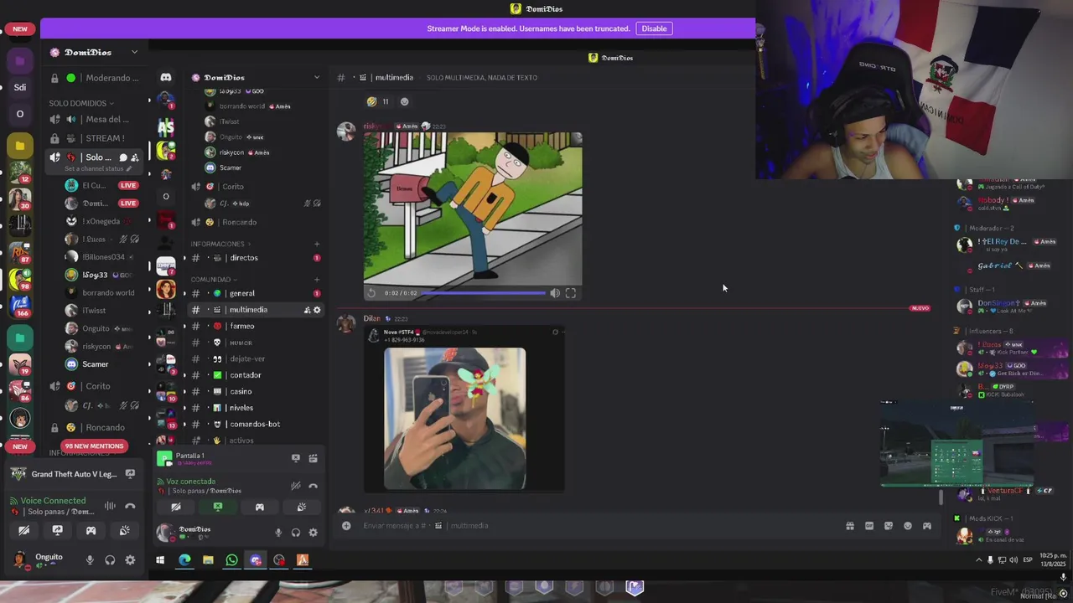Open Discord direct messages home icon
1073x603 pixels.
166,77
